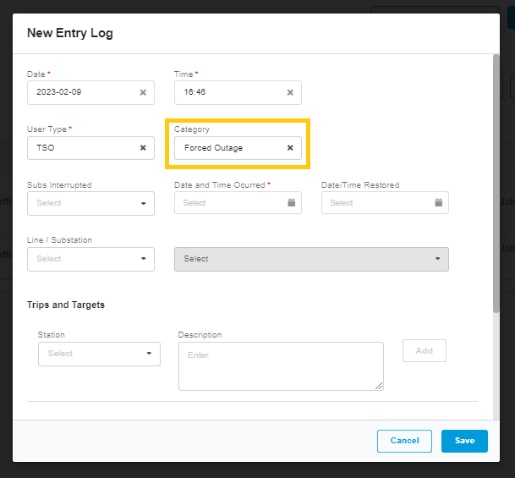Image resolution: width=515 pixels, height=478 pixels.
Task: Open calendar for Date and Time Occurred
Action: point(291,203)
